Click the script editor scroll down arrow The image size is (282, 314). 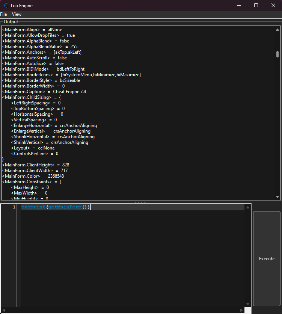pos(248,304)
